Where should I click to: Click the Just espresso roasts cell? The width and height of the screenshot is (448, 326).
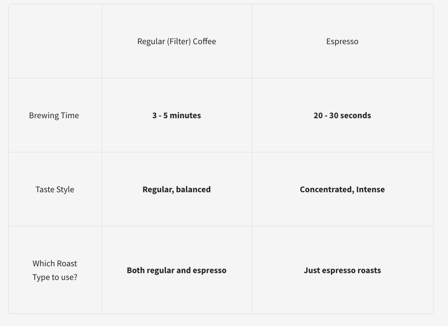click(342, 270)
